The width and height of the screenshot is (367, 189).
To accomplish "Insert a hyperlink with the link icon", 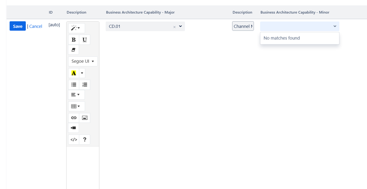I will pyautogui.click(x=74, y=118).
